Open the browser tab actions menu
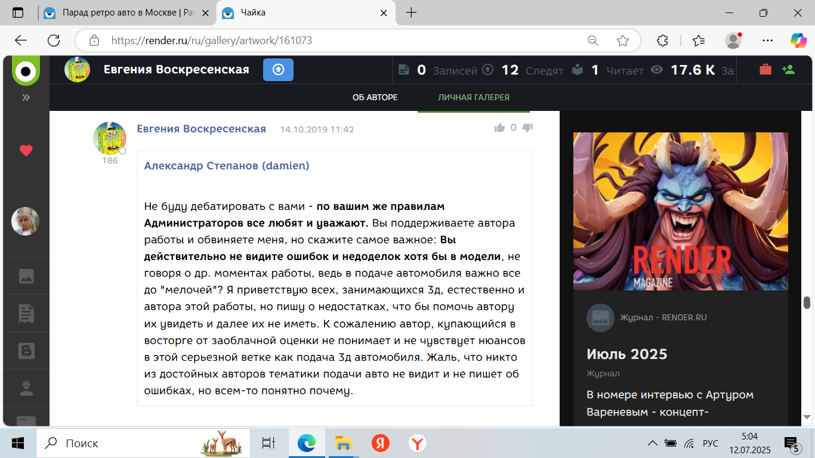This screenshot has width=815, height=458. [x=18, y=13]
